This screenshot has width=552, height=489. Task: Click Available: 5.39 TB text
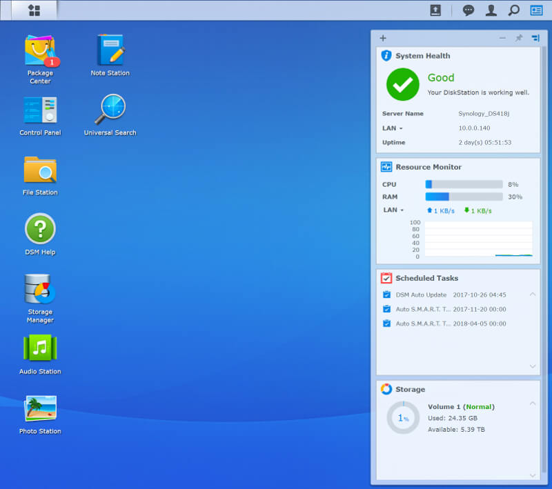[456, 430]
